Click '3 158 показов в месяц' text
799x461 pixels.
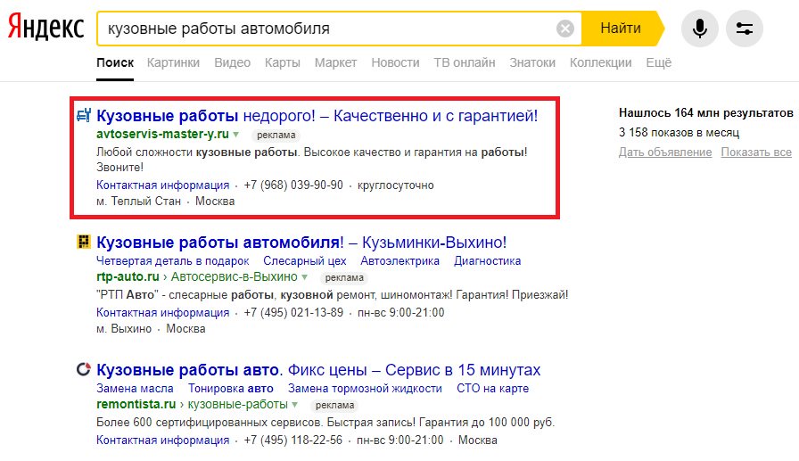pyautogui.click(x=679, y=133)
